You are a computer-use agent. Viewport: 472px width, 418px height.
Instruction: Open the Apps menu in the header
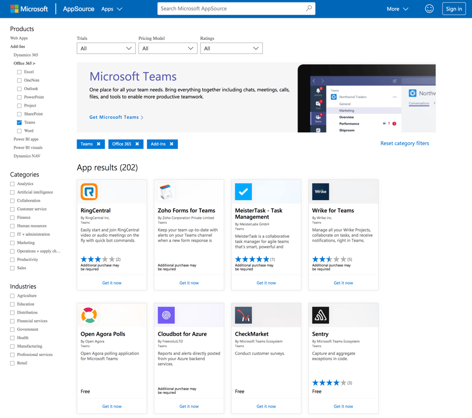111,8
